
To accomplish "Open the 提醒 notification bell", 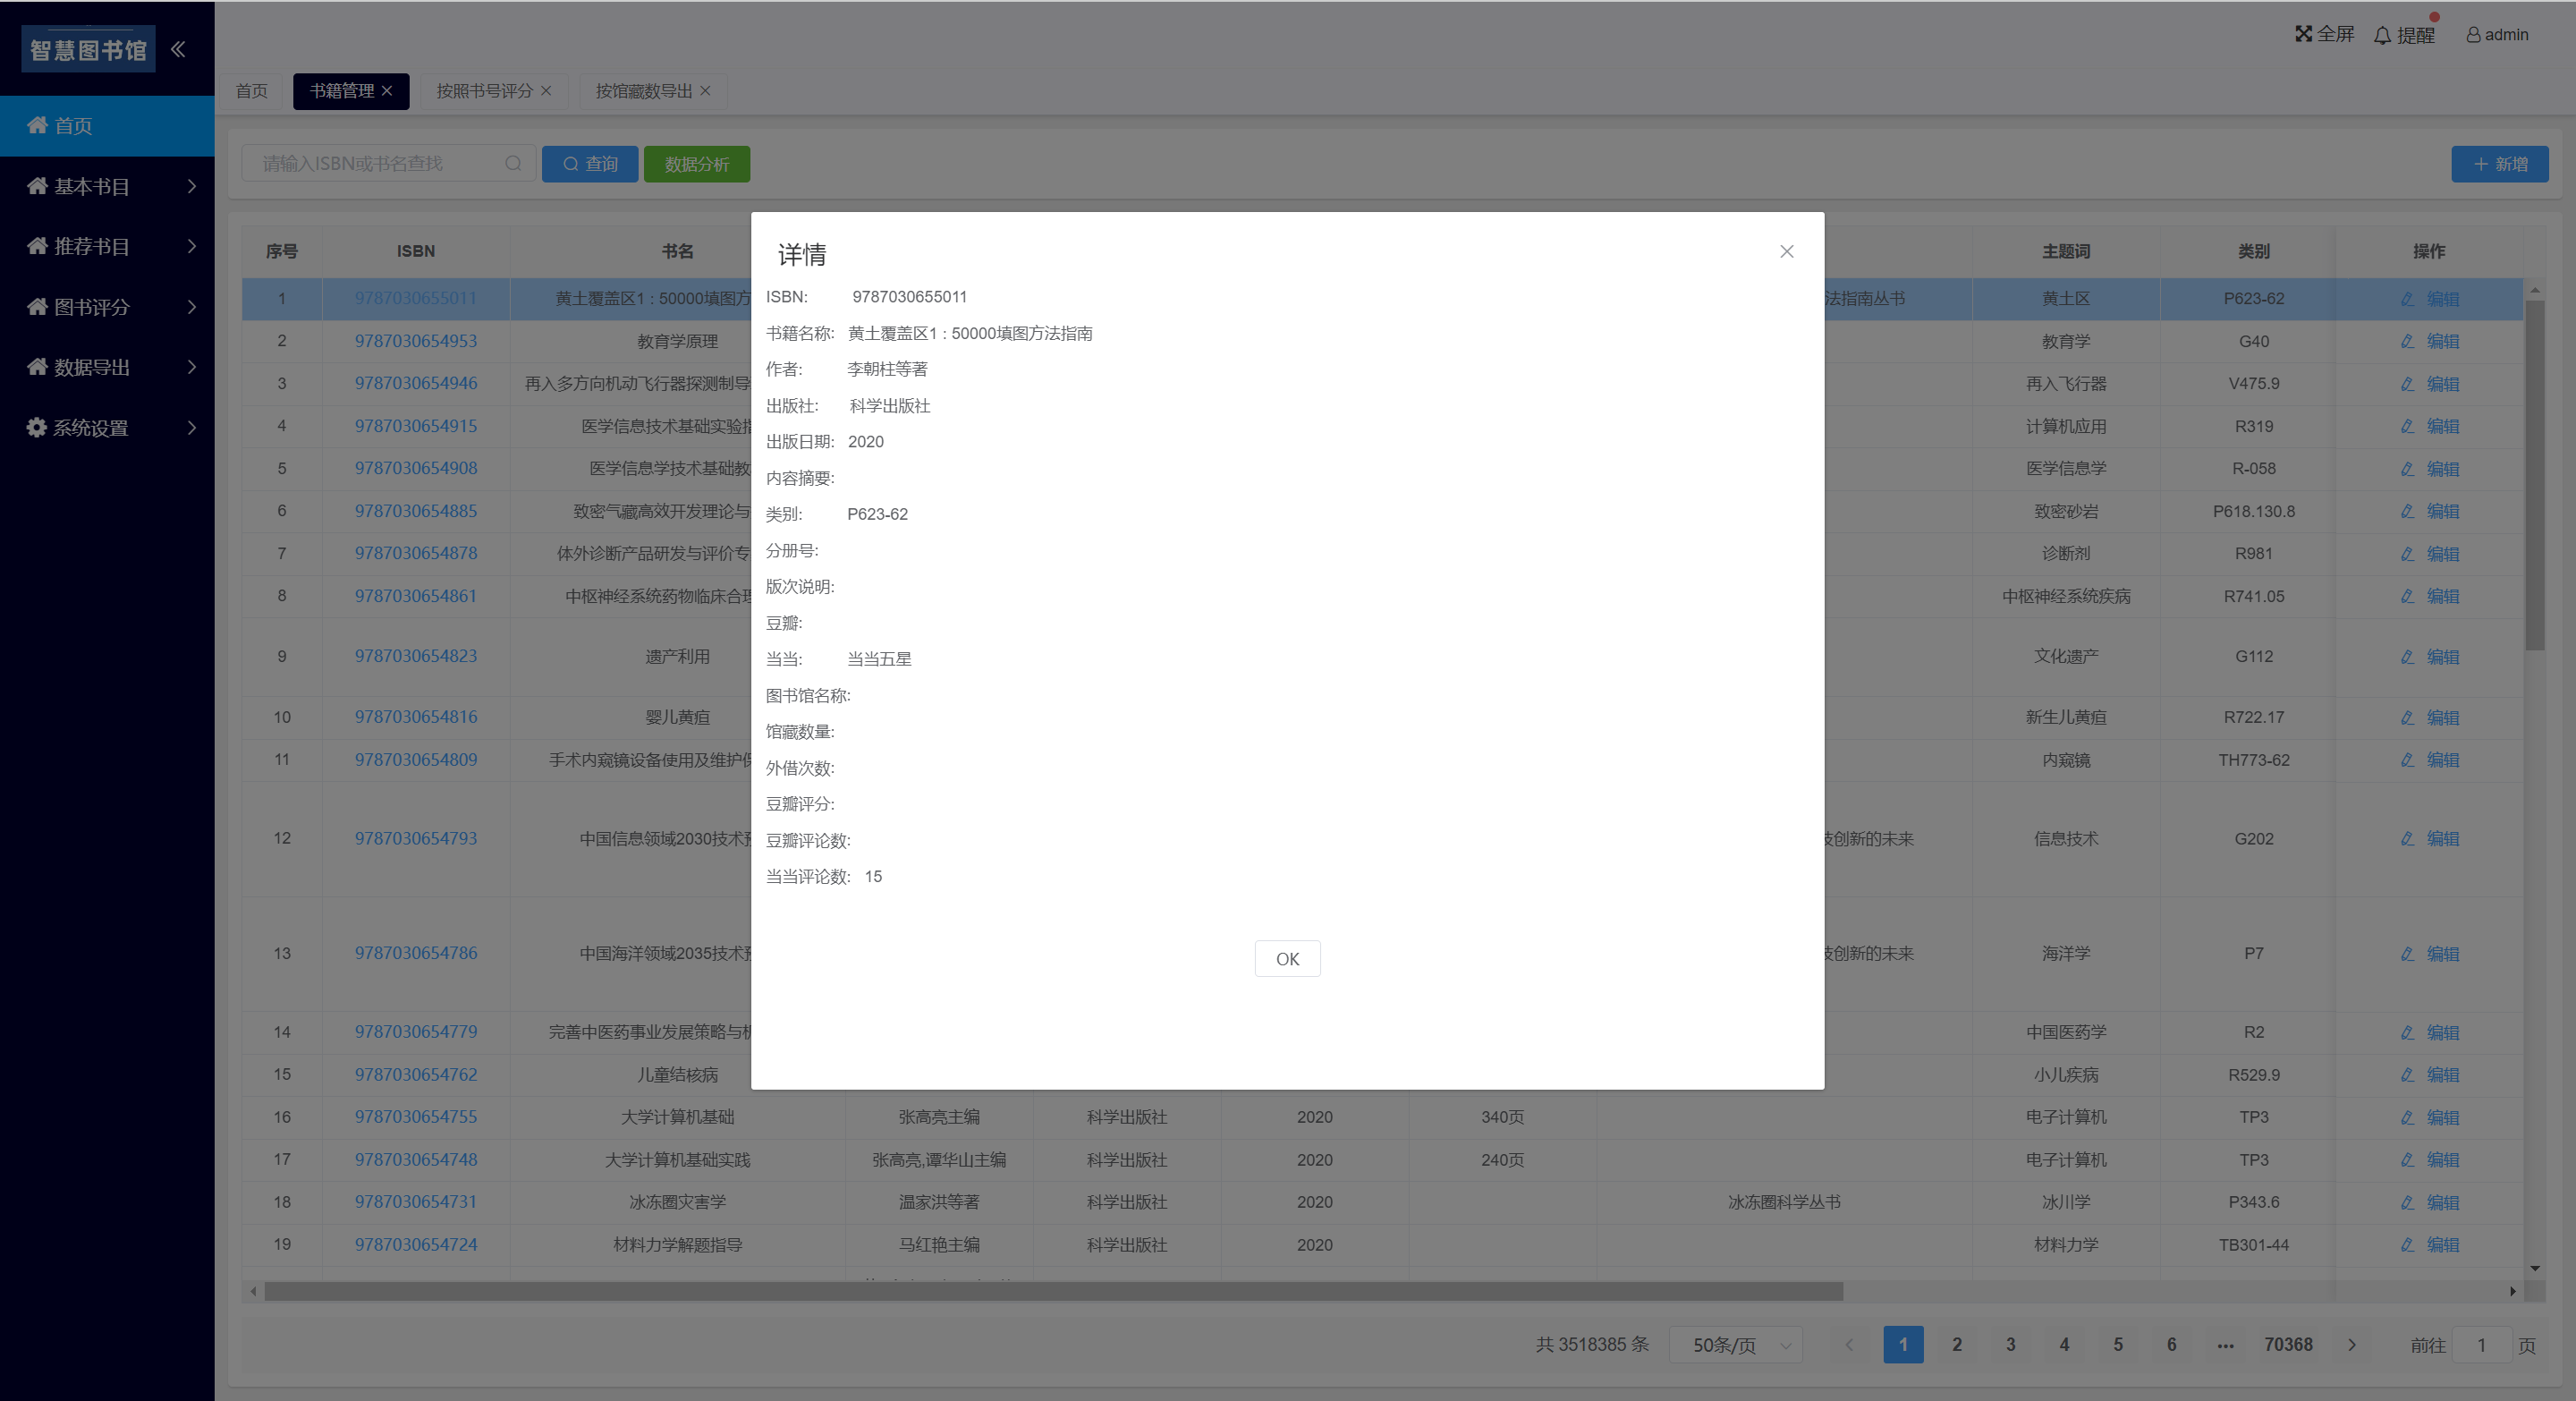I will coord(2382,35).
